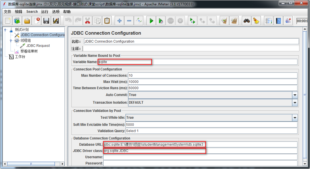Click Time Between Eviction Runs field
The width and height of the screenshot is (310, 169).
tap(213, 88)
